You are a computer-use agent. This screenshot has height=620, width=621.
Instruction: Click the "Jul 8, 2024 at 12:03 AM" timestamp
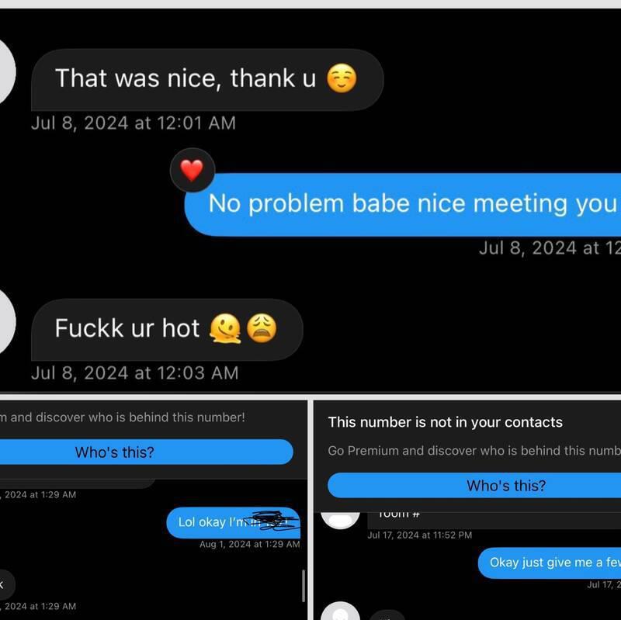[x=134, y=373]
